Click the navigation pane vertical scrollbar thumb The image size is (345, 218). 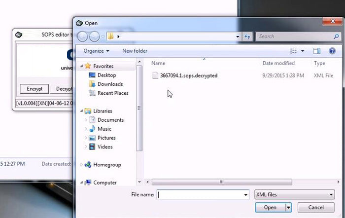tap(139, 108)
